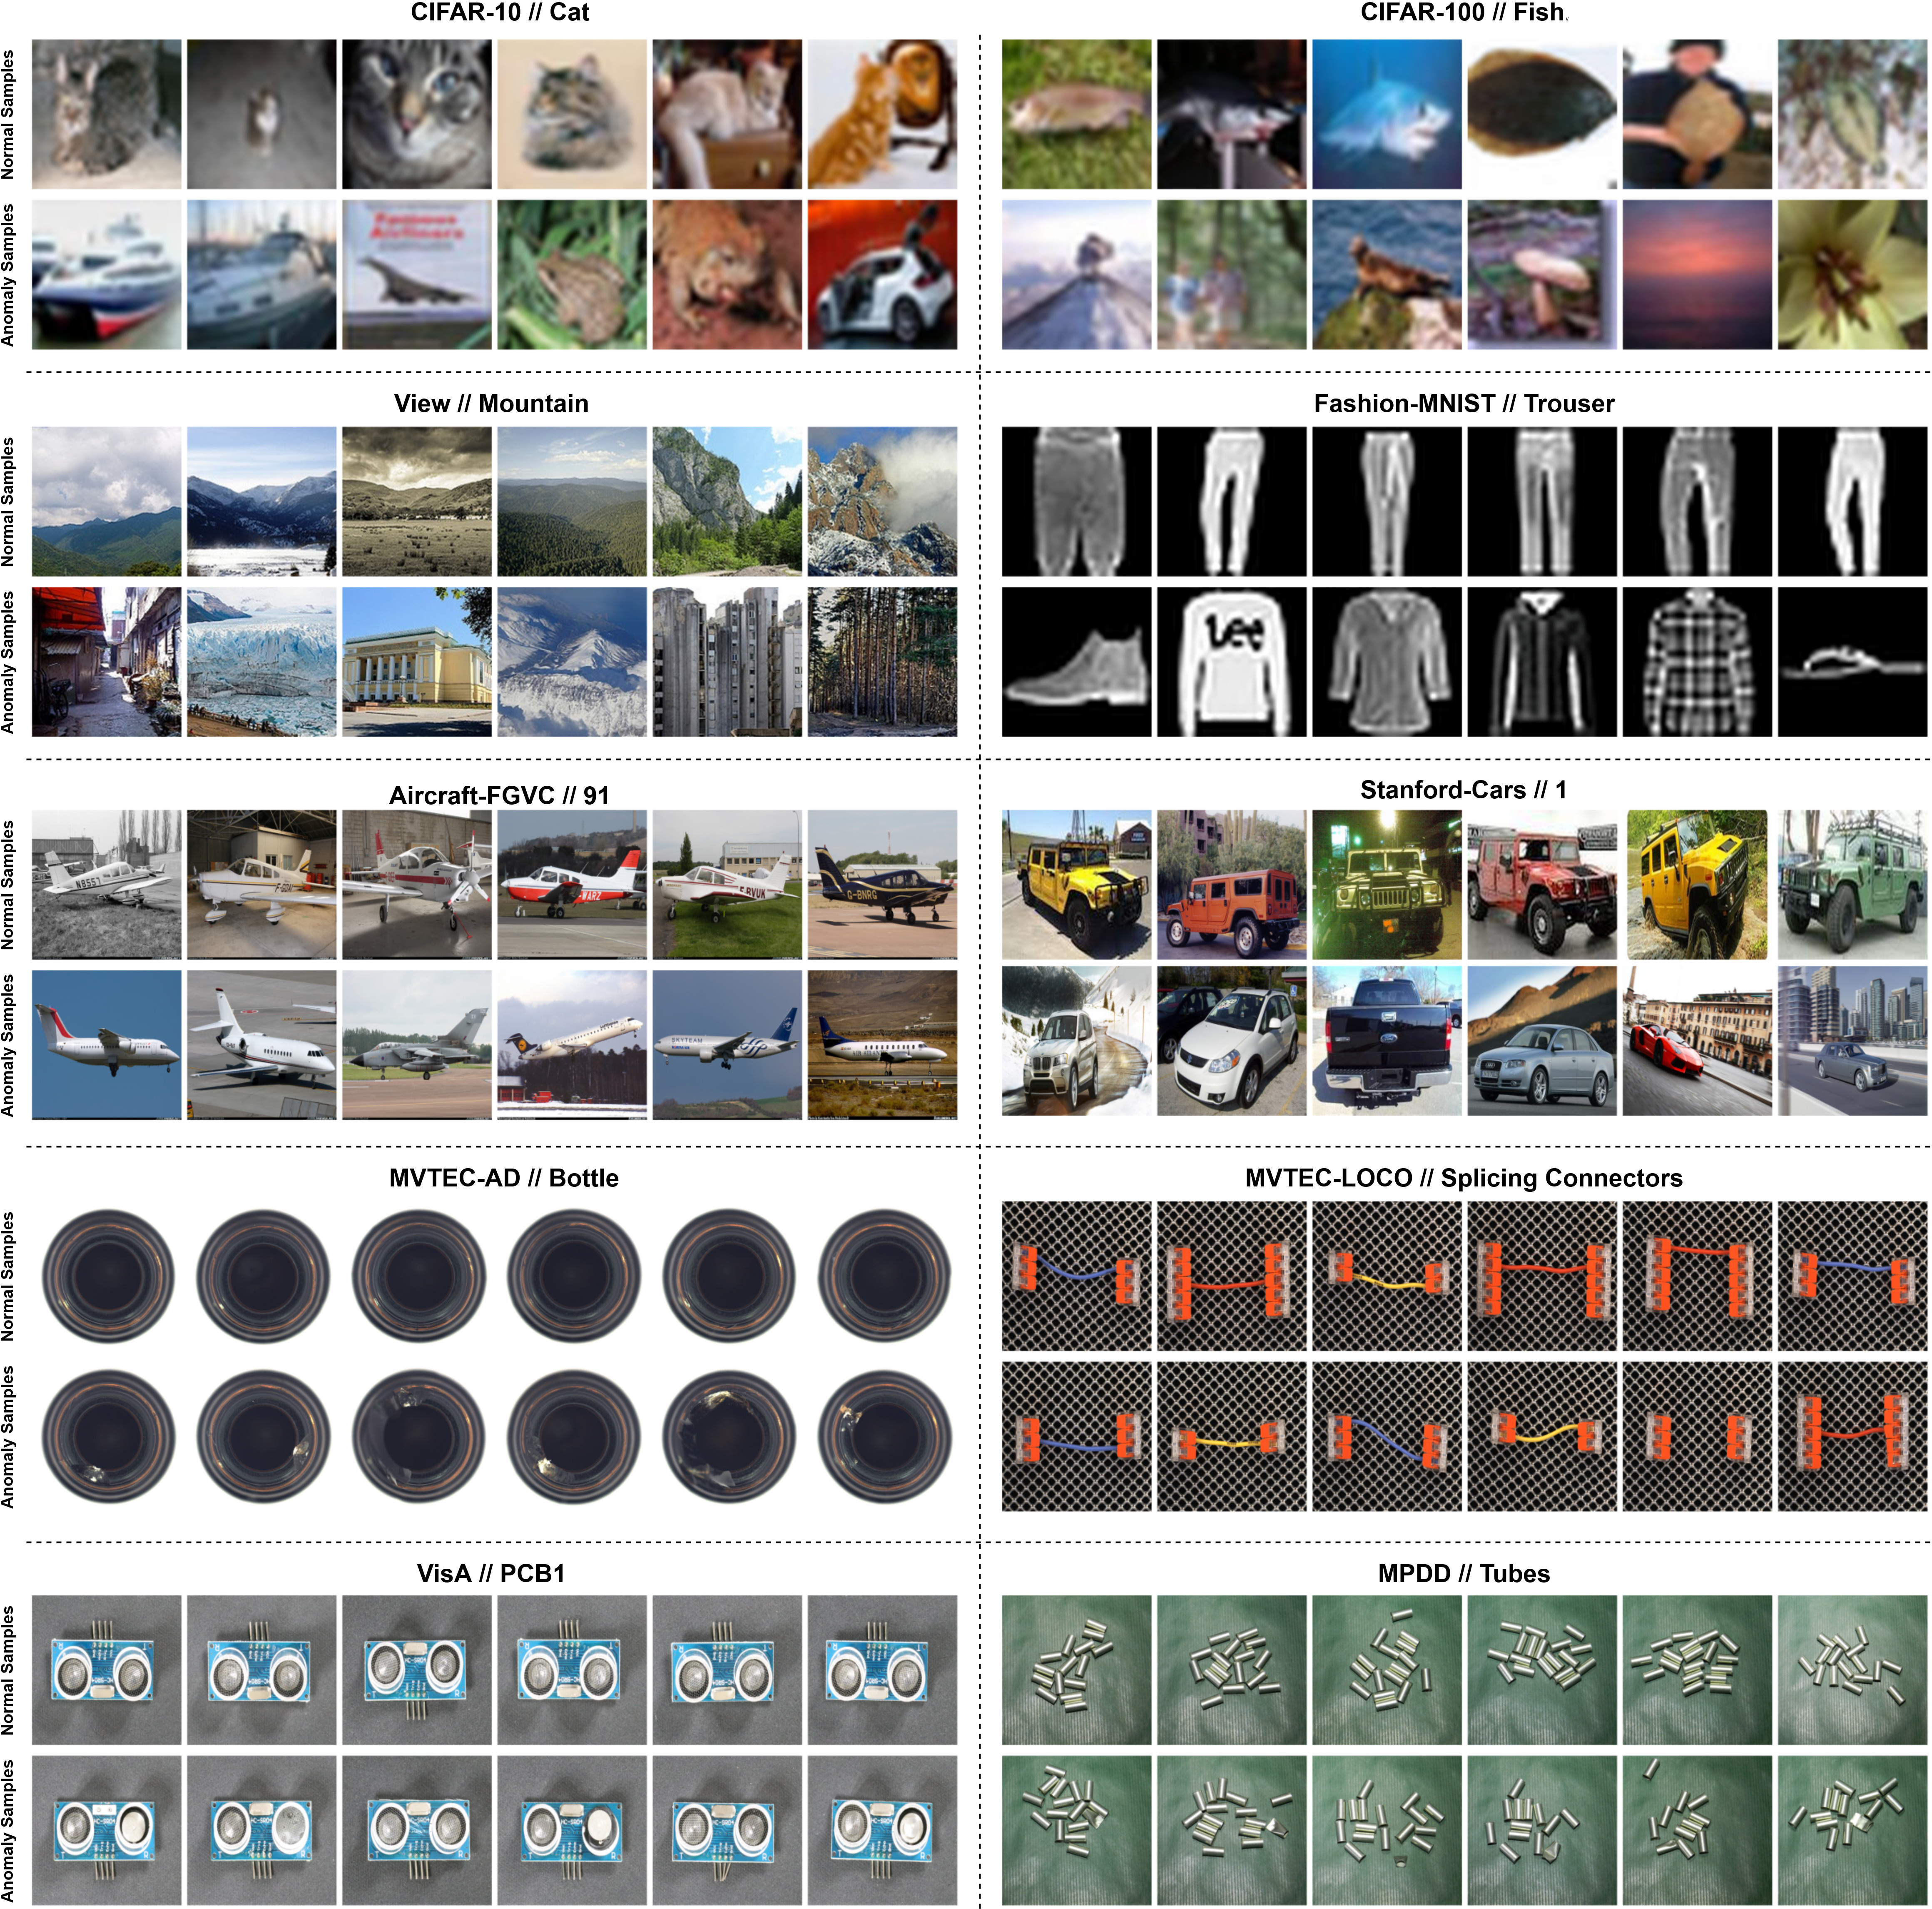Select the pink sunset anomaly image
This screenshot has width=1932, height=1909.
coord(1697,274)
